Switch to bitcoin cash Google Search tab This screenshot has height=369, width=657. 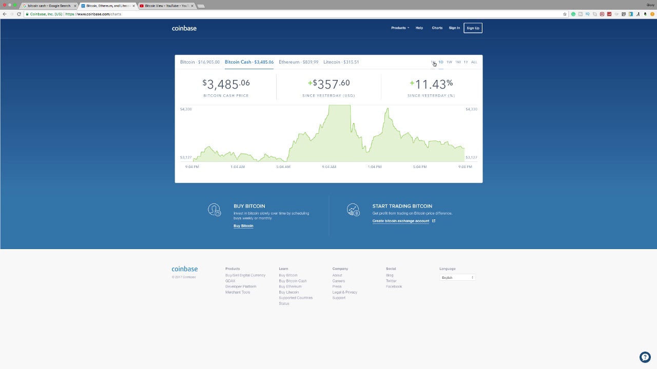point(49,6)
